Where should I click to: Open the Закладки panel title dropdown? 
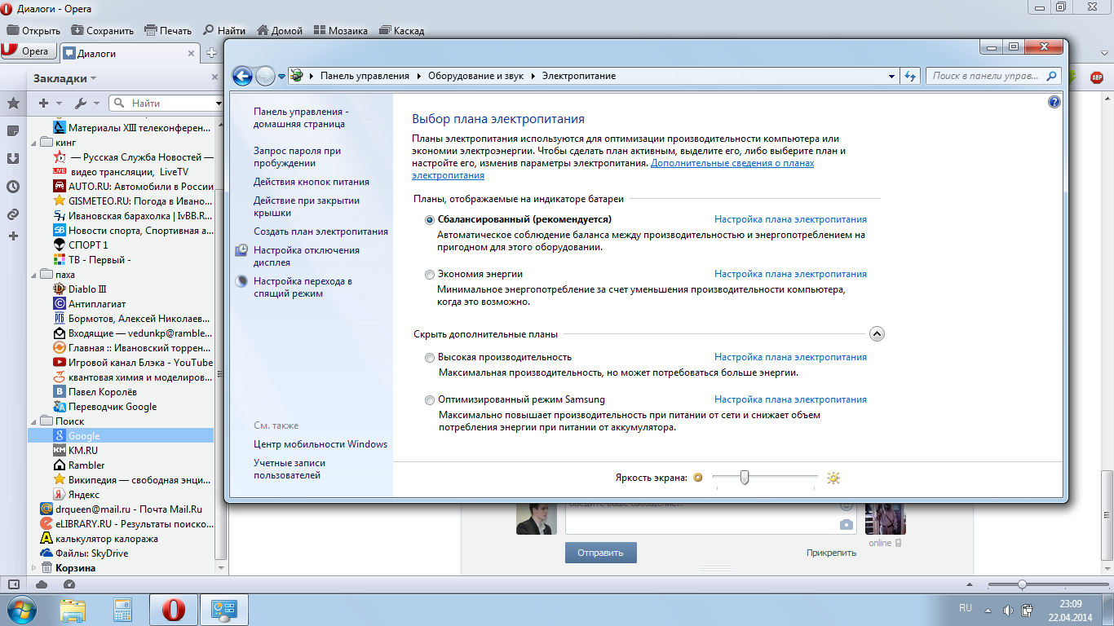[64, 78]
